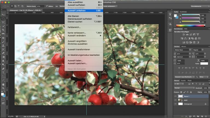Open the Bebas Neue font dropdown
This screenshot has height=118, width=210.
coord(182,50)
